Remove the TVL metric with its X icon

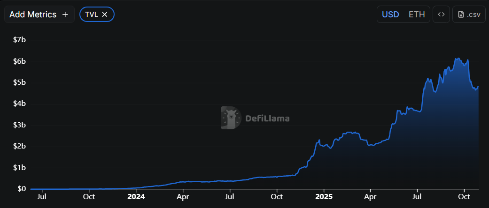(105, 15)
